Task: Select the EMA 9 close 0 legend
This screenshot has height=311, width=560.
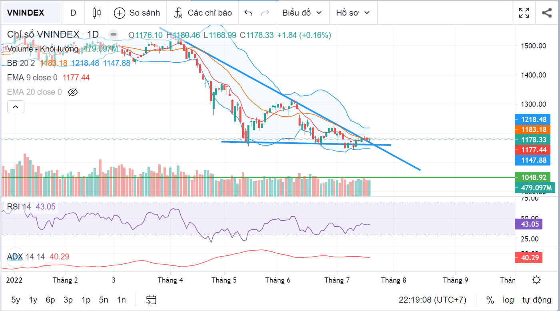Action: pos(32,78)
